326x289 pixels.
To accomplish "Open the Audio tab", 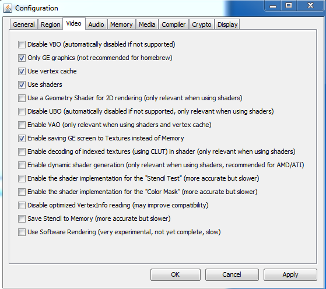I will pyautogui.click(x=96, y=24).
